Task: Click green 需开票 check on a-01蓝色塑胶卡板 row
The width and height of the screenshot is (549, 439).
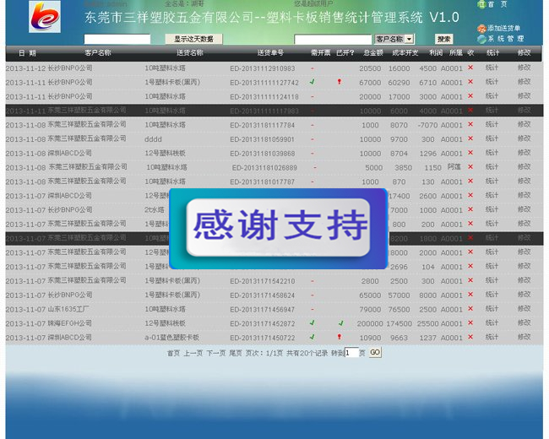Action: (x=312, y=337)
